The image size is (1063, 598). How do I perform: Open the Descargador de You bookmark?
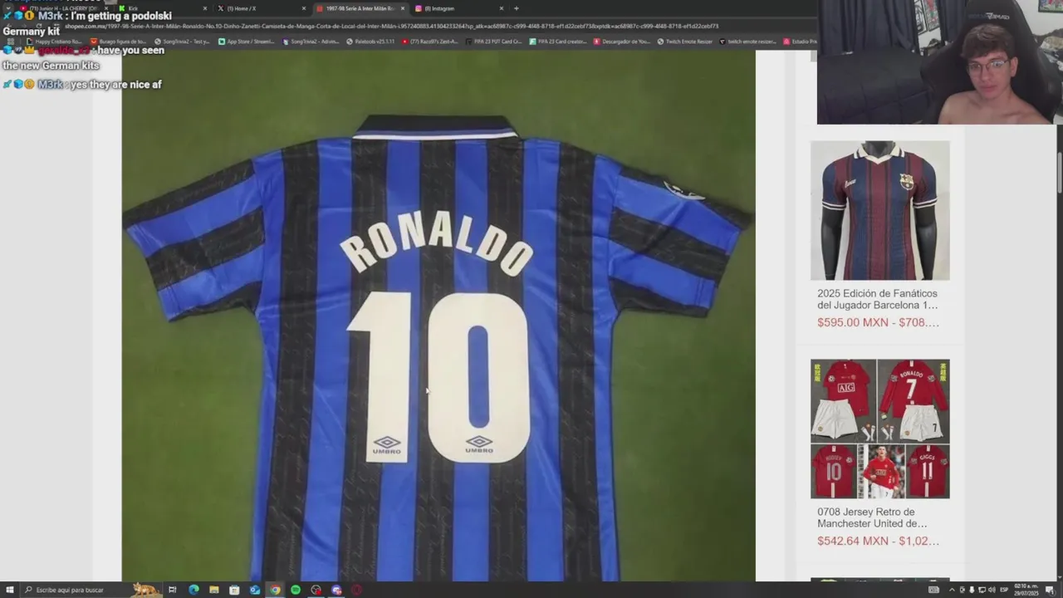tap(622, 41)
